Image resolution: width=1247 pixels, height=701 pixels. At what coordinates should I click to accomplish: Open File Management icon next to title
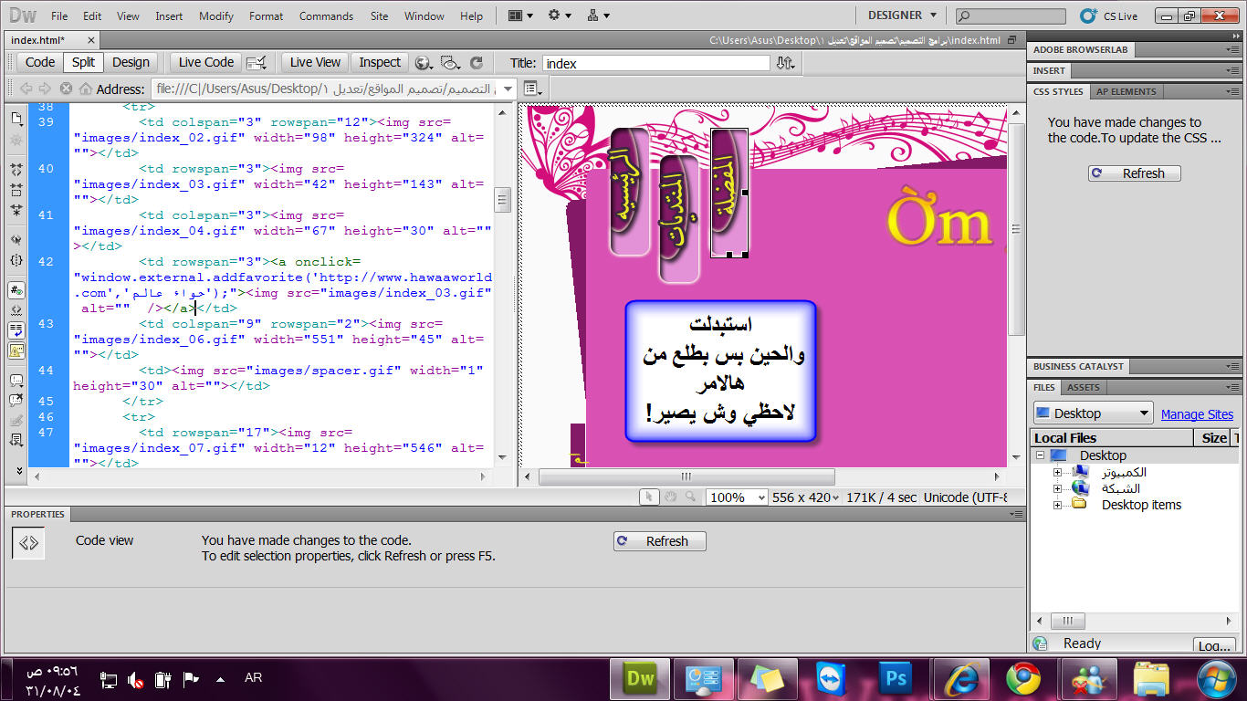tap(785, 63)
